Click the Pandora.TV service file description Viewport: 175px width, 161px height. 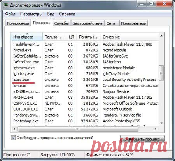pos(122,115)
